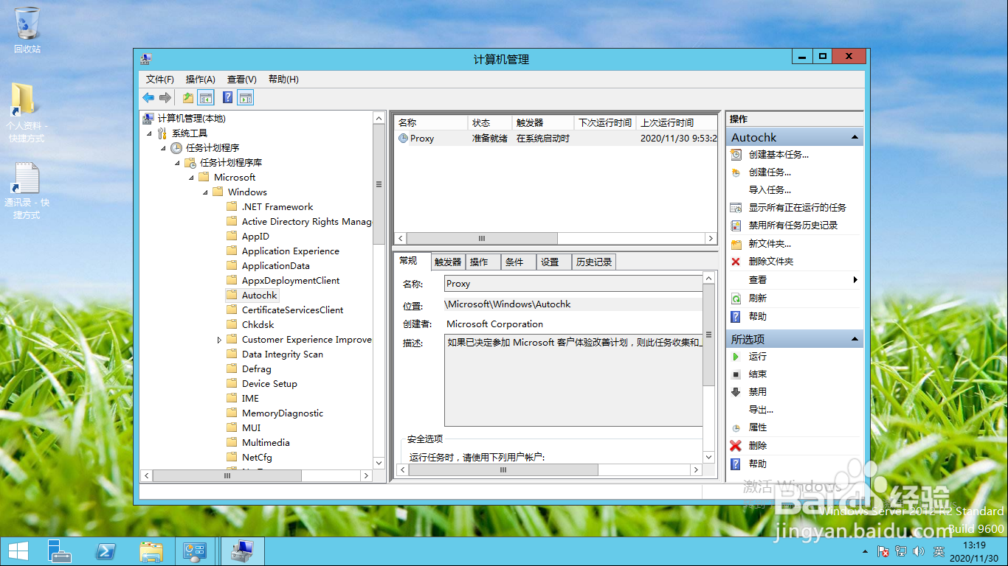Click the Create Basic Task (创建基本任务) icon
Viewport: 1008px width, 566px height.
pos(736,155)
